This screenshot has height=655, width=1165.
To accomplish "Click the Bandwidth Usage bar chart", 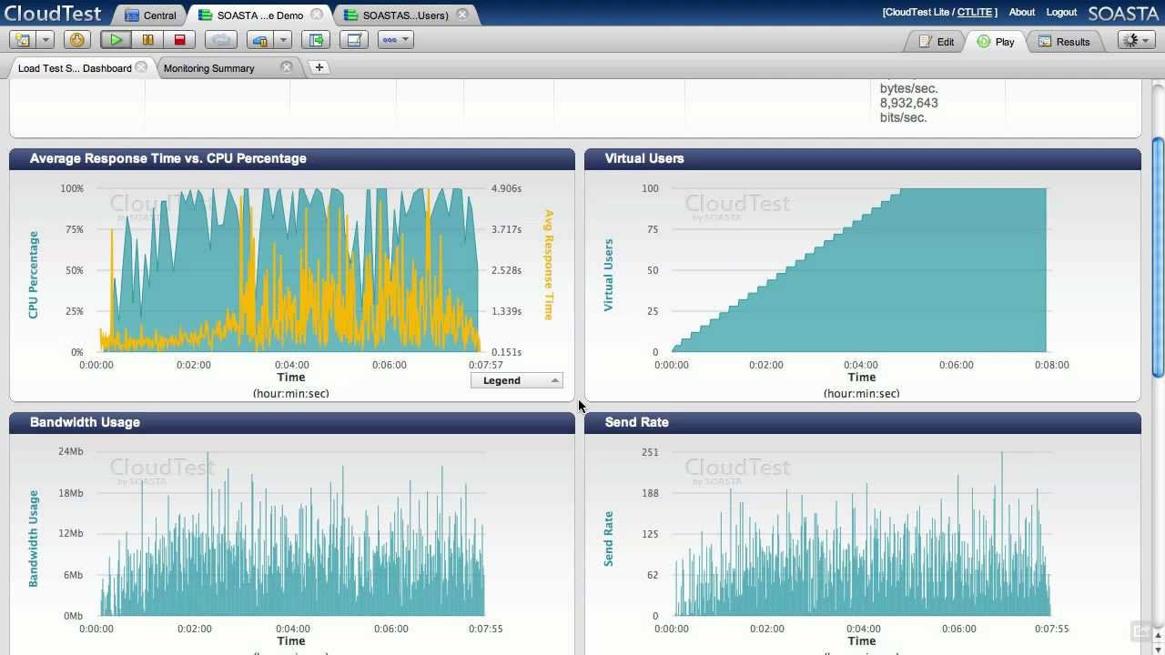I will pos(291,534).
